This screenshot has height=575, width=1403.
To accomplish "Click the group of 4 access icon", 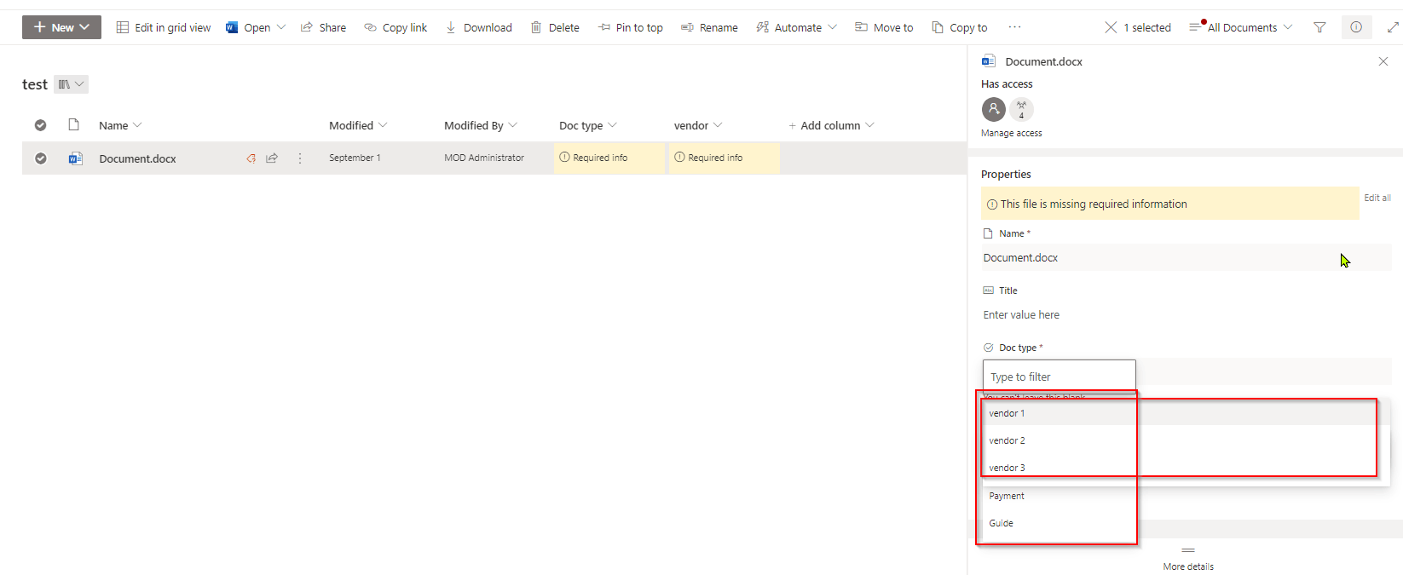I will 1021,109.
